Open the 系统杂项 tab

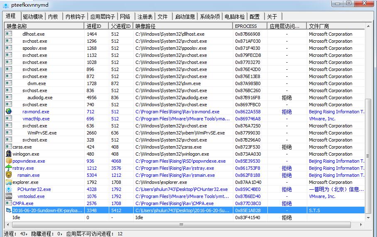[x=210, y=17]
